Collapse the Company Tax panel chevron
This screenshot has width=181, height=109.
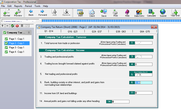pos(29,32)
